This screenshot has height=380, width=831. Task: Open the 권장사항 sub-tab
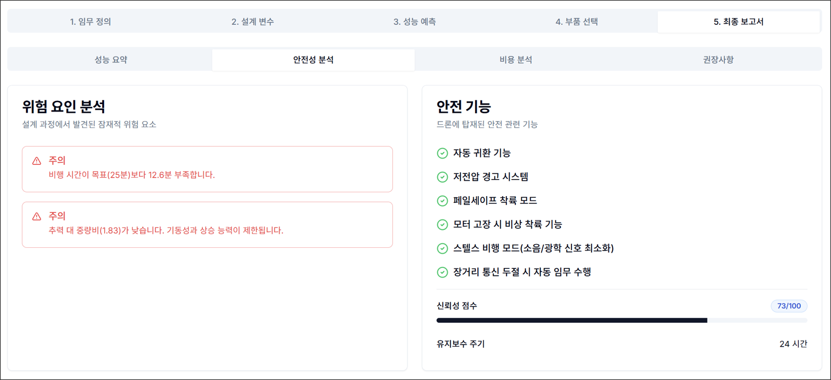pyautogui.click(x=718, y=60)
